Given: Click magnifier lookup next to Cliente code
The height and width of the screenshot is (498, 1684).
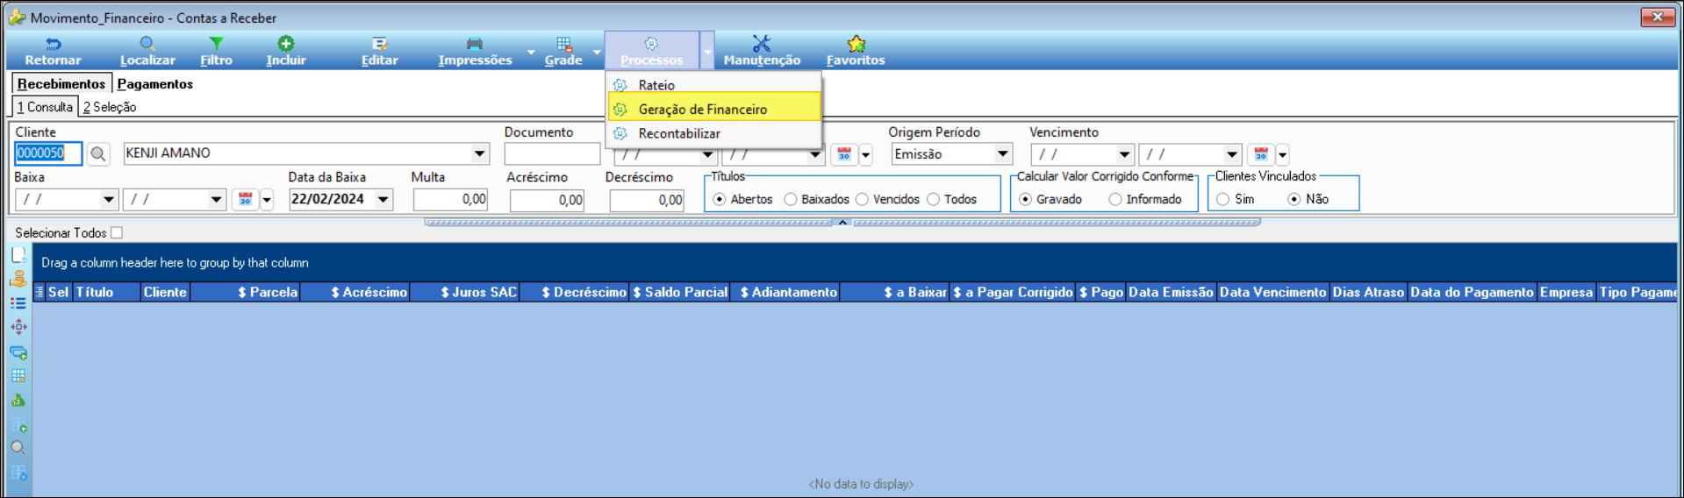Looking at the screenshot, I should (98, 154).
